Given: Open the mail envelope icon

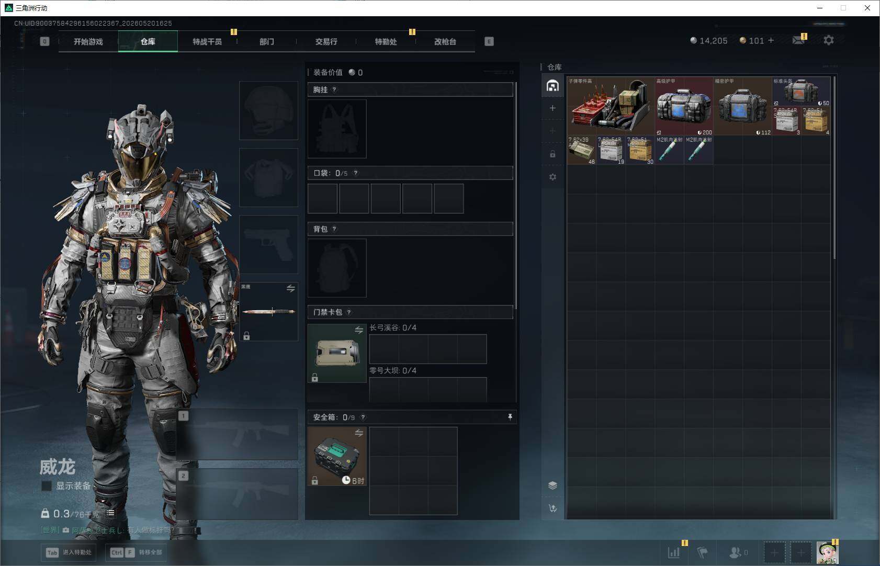Looking at the screenshot, I should click(798, 40).
